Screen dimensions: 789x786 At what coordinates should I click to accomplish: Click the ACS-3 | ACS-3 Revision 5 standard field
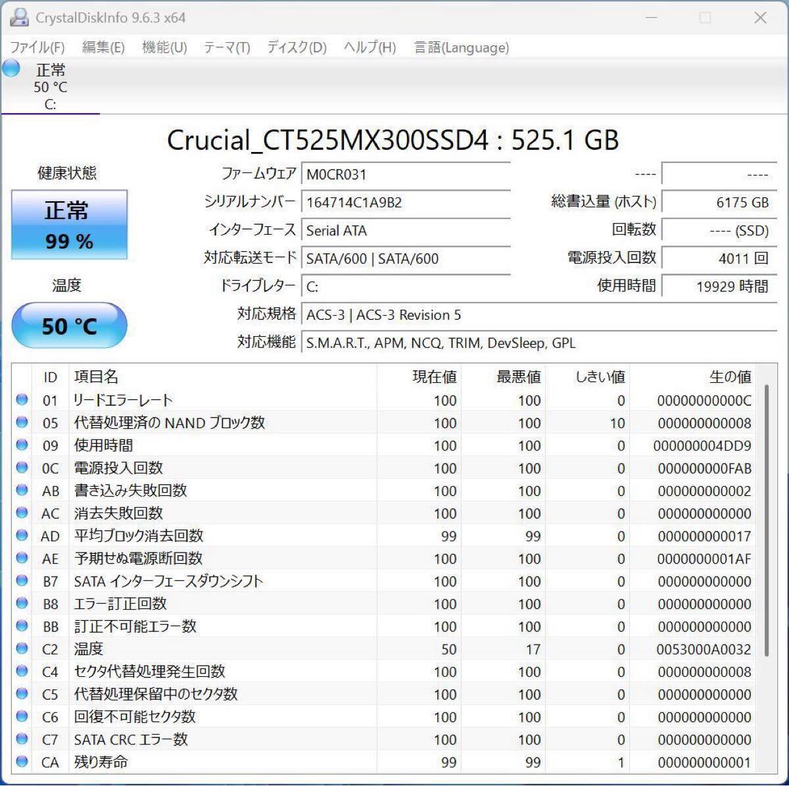click(x=539, y=314)
